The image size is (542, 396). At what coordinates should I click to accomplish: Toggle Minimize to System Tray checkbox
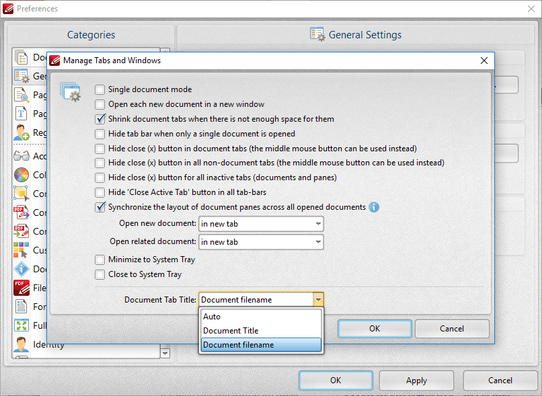(x=100, y=260)
